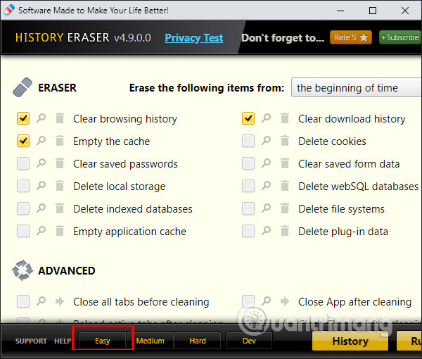This screenshot has height=359, width=422.
Task: Click magnifier icon for Clear download history
Action: coord(266,118)
